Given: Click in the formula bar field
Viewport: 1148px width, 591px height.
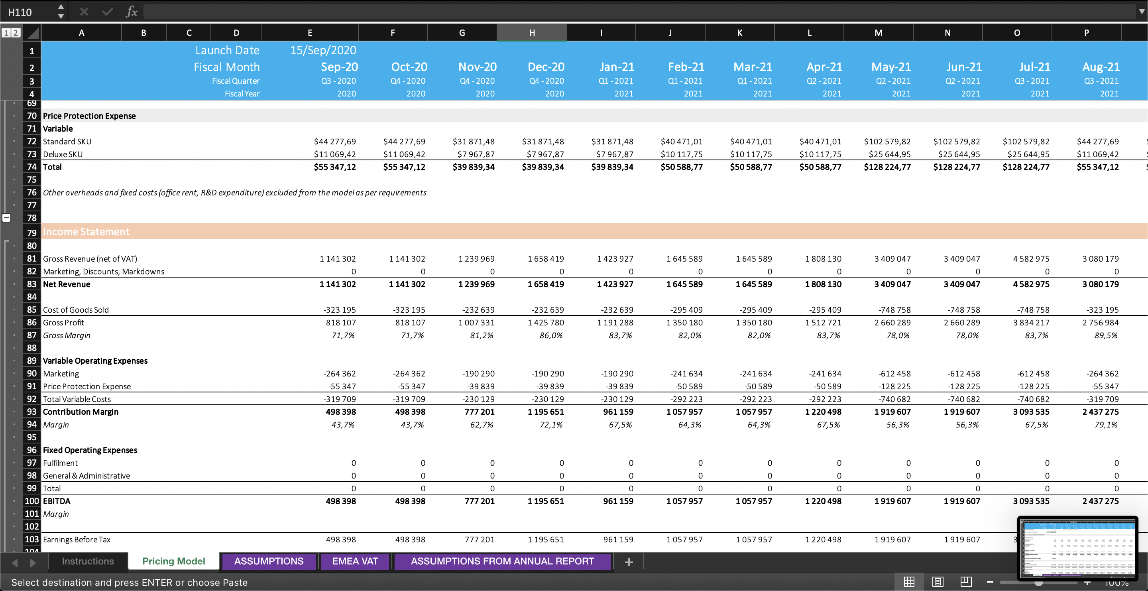Looking at the screenshot, I should [x=639, y=12].
